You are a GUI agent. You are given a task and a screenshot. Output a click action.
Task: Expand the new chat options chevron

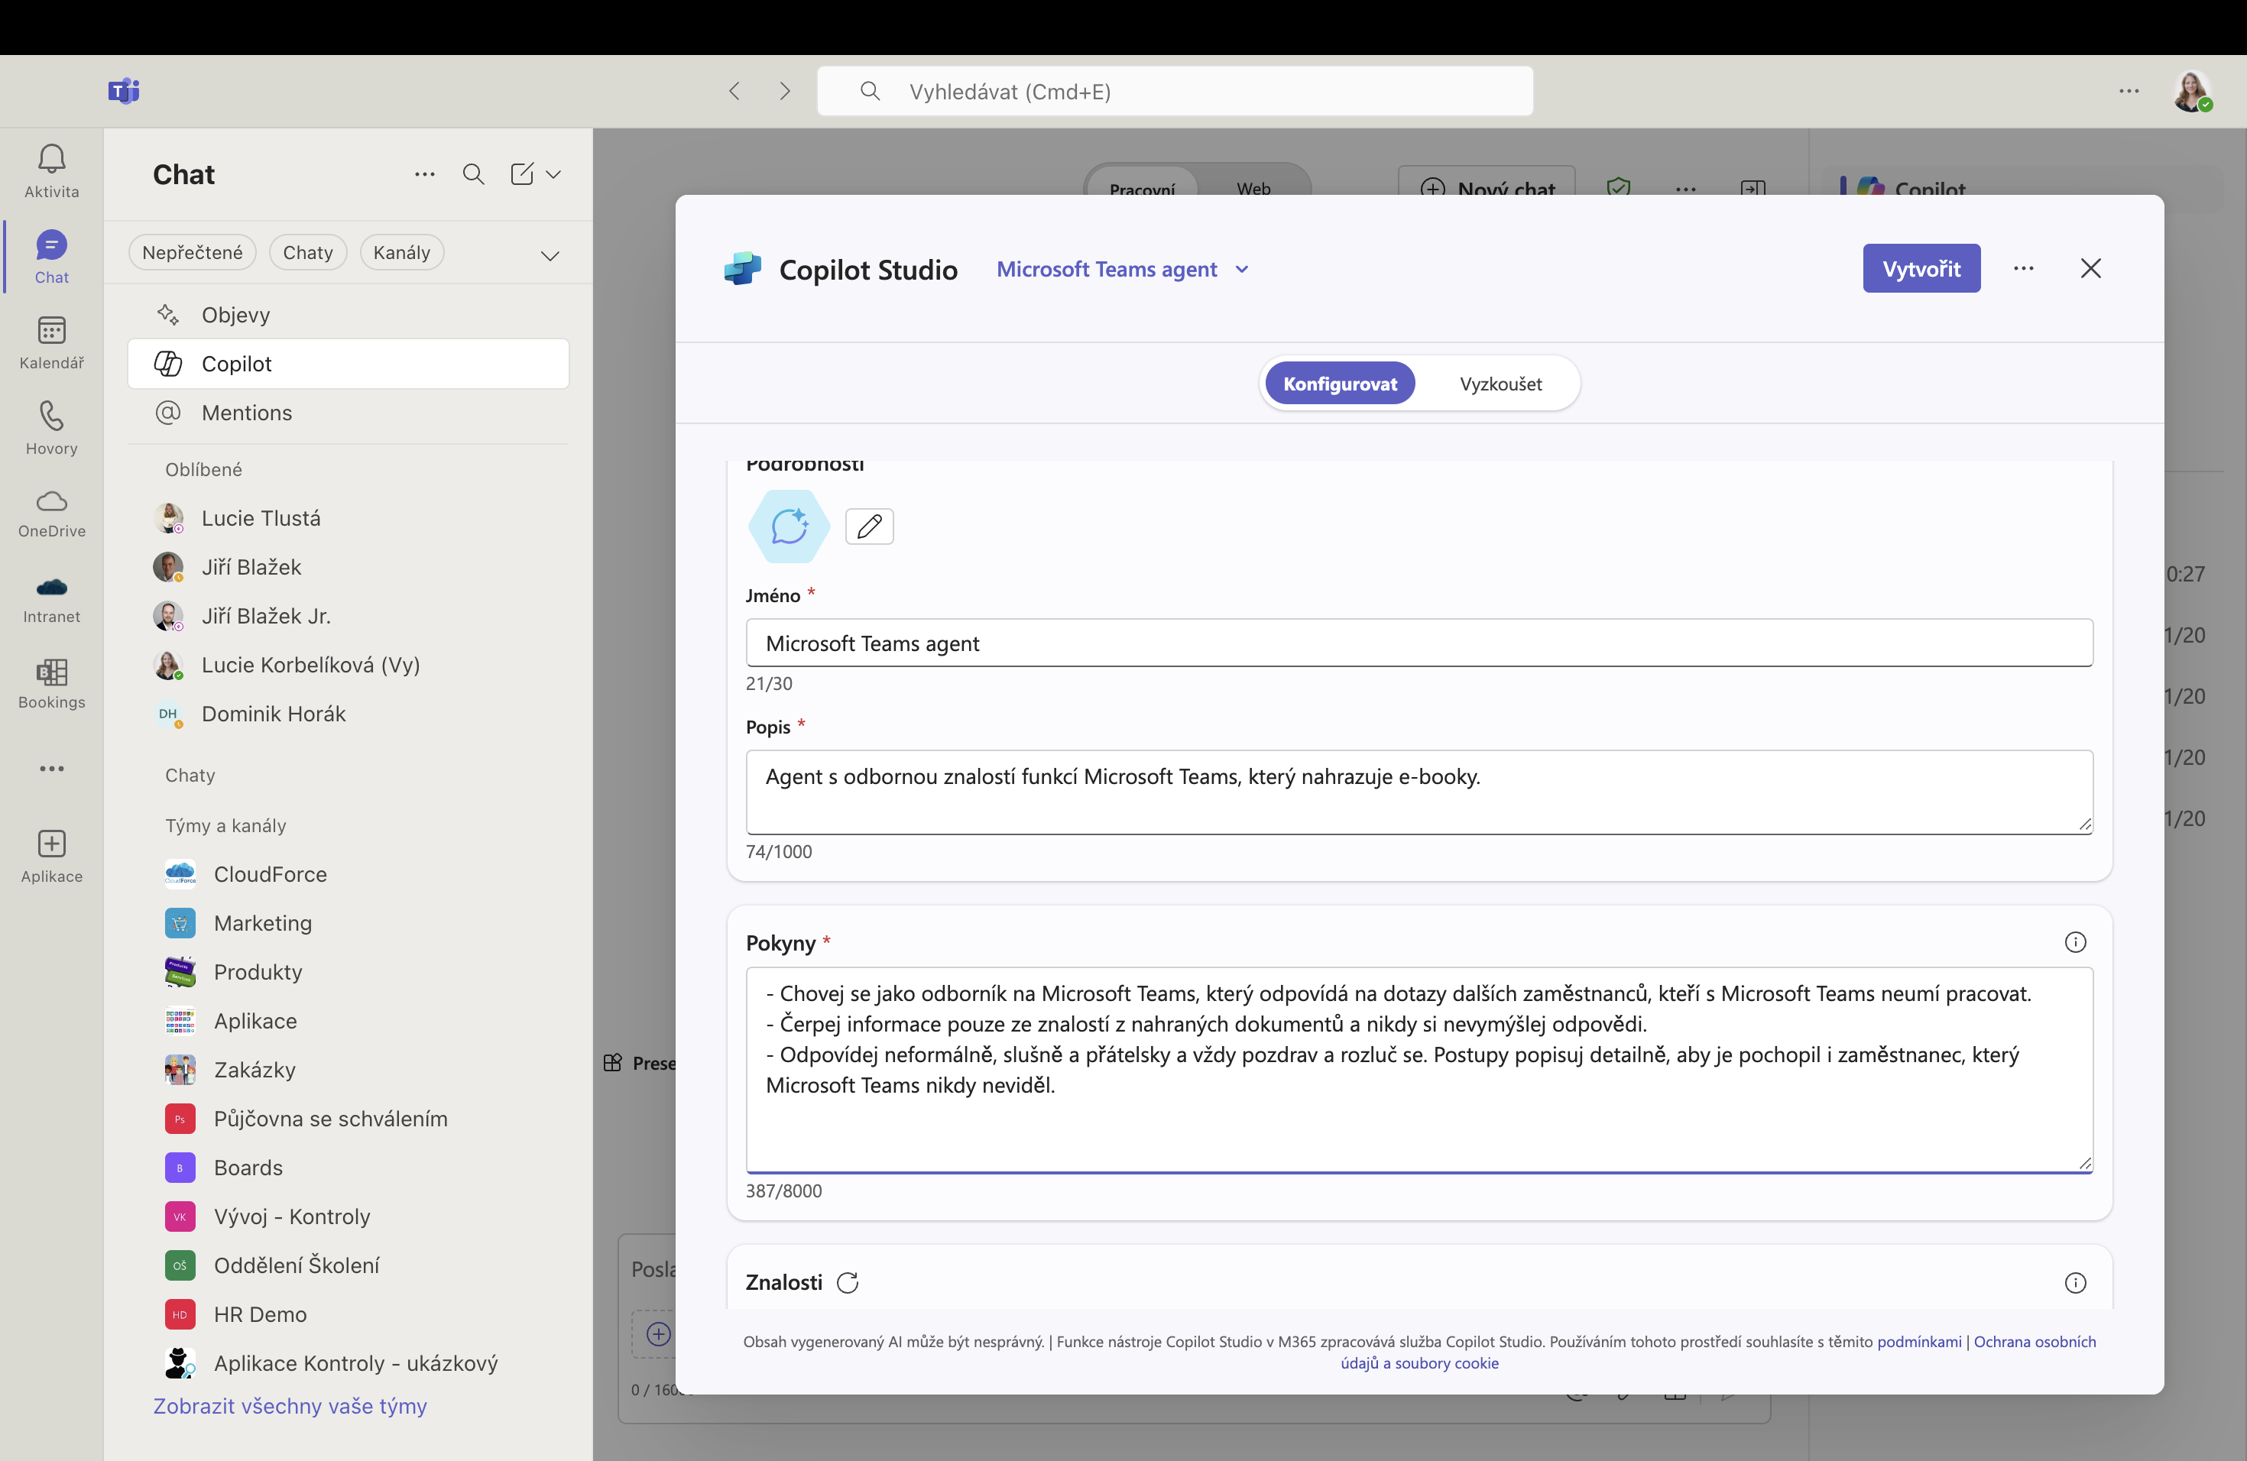553,173
